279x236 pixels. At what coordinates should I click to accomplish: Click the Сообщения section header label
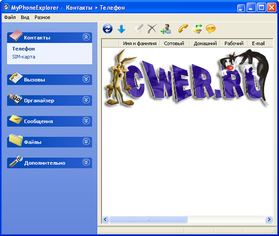[x=38, y=121]
